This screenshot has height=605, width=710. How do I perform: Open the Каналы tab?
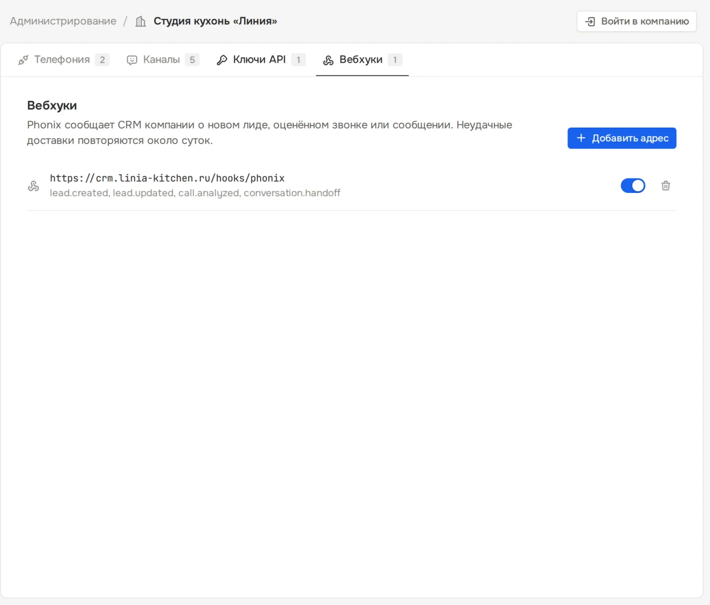pos(163,59)
